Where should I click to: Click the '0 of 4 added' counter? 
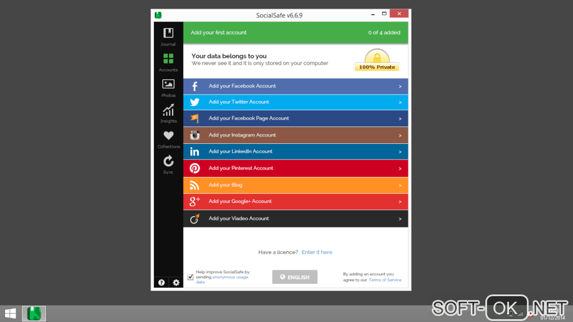(x=384, y=33)
